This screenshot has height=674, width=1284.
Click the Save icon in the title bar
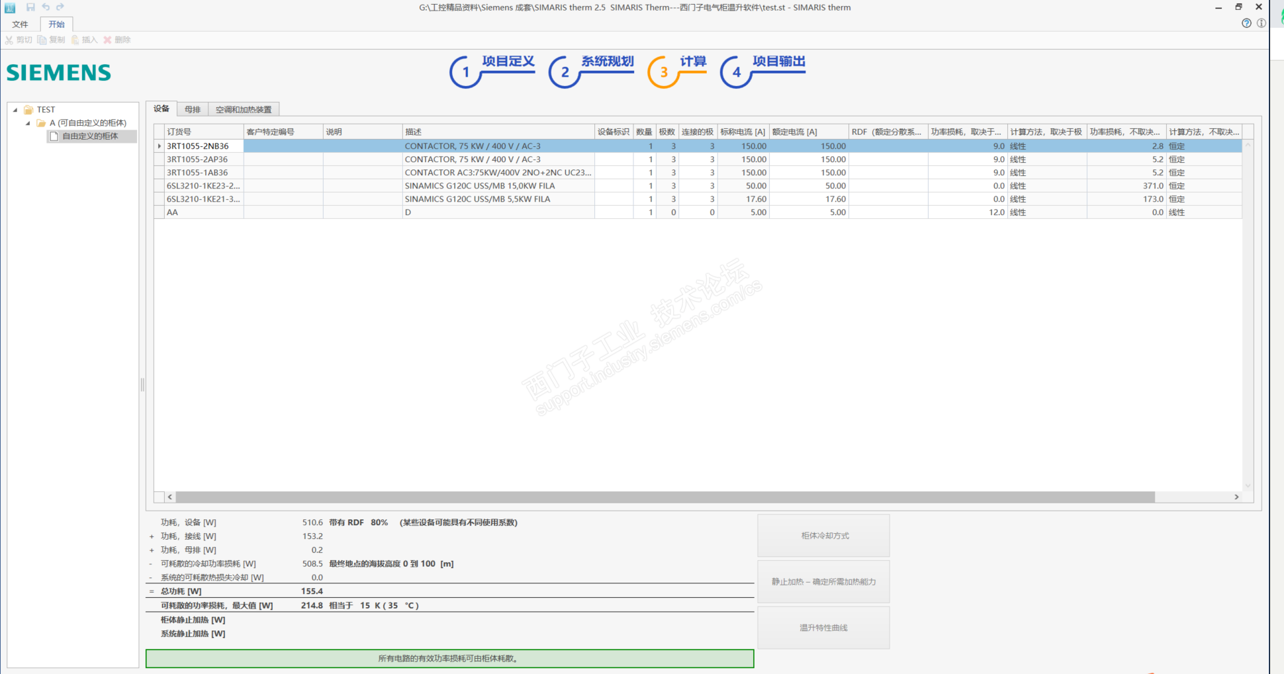[x=30, y=7]
